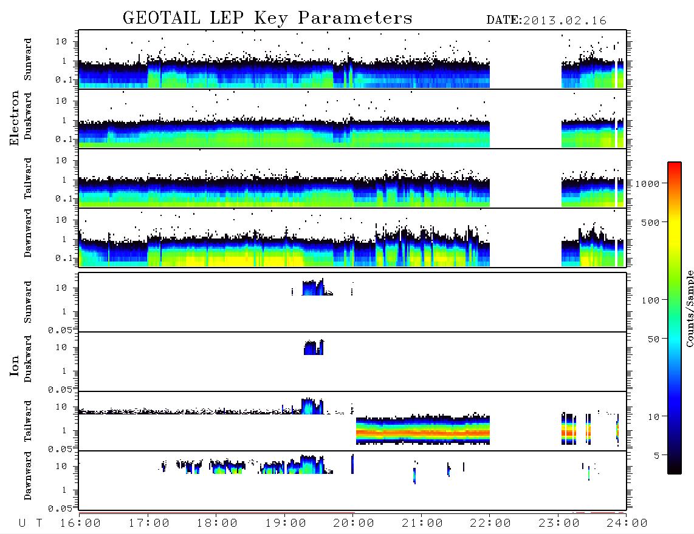
Task: Click the 18:00 time tick label
Action: (x=217, y=523)
